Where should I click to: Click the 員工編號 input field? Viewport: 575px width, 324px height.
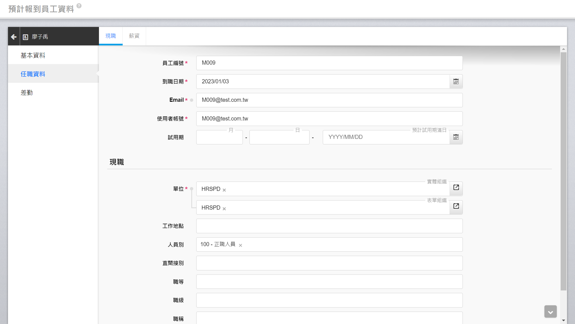pos(329,63)
